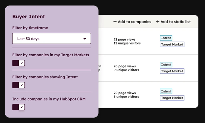Click the 'Filter by timeframe' label
This screenshot has height=123, width=205.
click(30, 28)
